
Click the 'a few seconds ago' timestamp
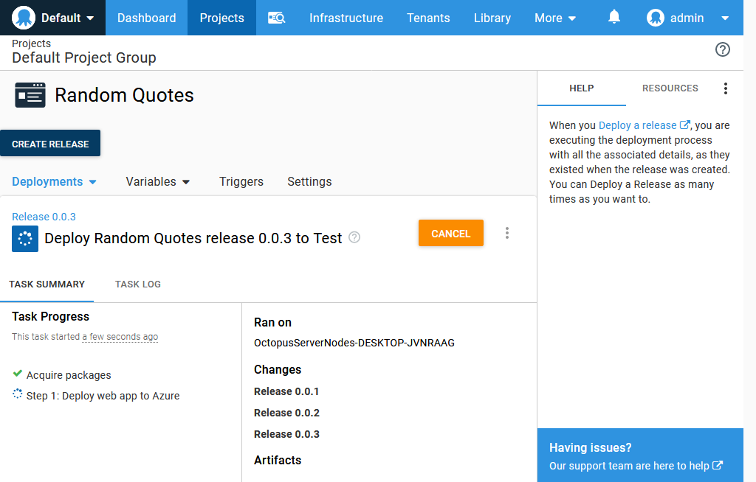pyautogui.click(x=120, y=337)
